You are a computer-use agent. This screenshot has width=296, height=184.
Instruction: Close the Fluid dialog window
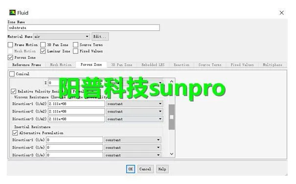click(281, 13)
